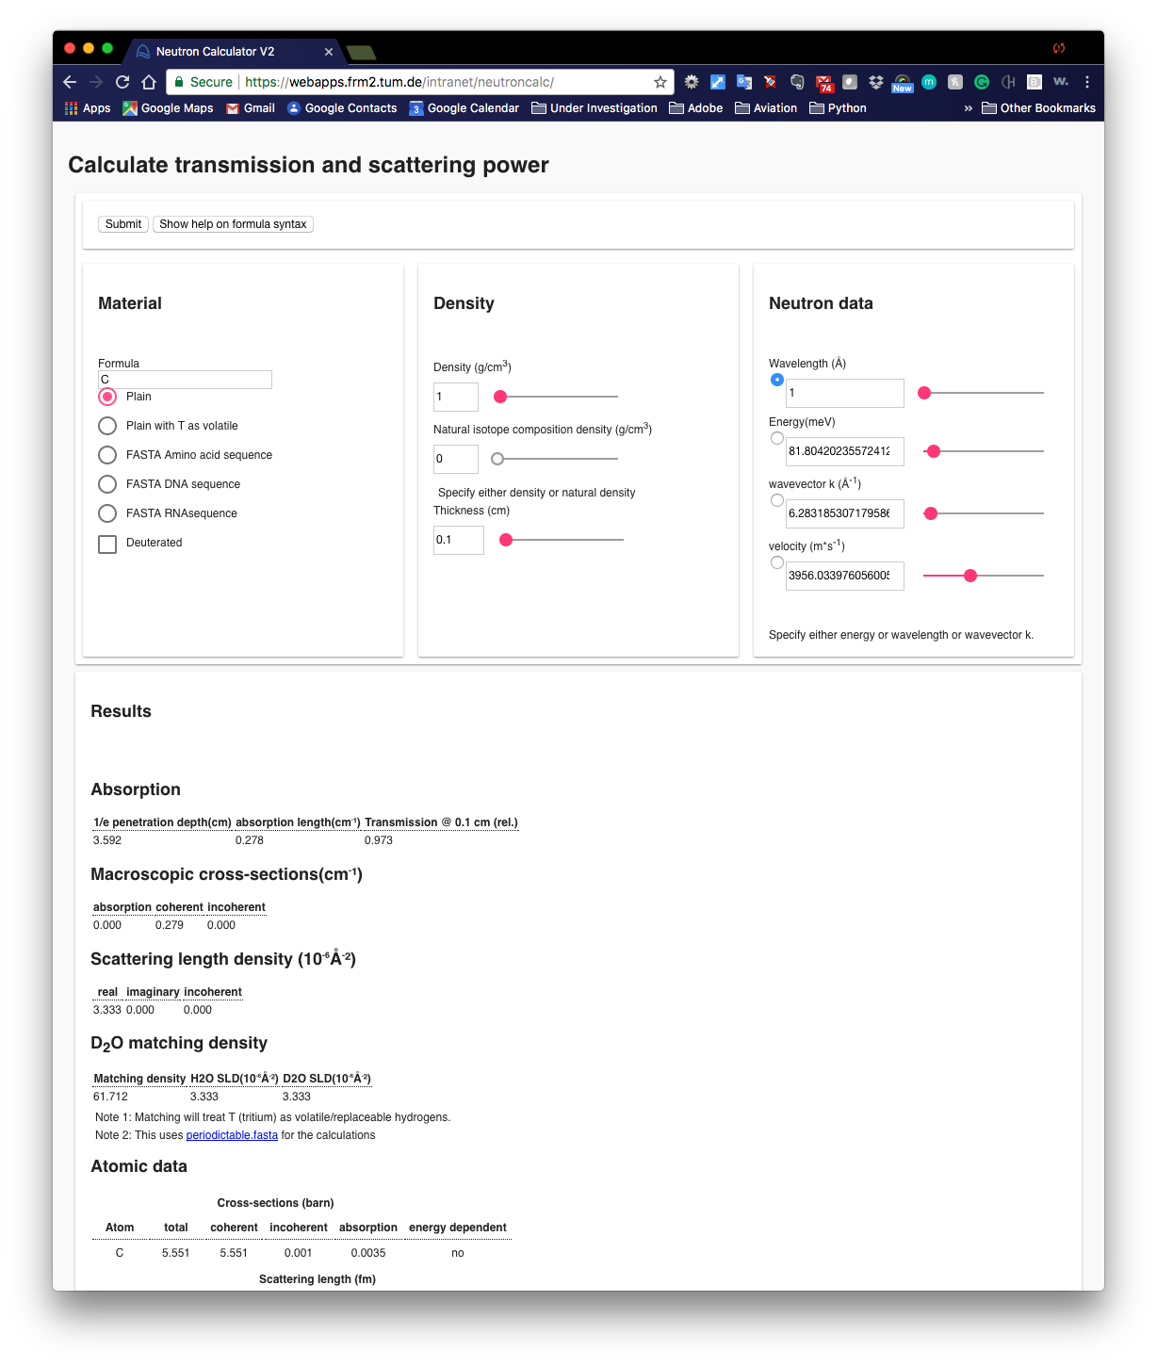This screenshot has width=1157, height=1366.
Task: Open the green Grammarly extension icon
Action: [x=982, y=82]
